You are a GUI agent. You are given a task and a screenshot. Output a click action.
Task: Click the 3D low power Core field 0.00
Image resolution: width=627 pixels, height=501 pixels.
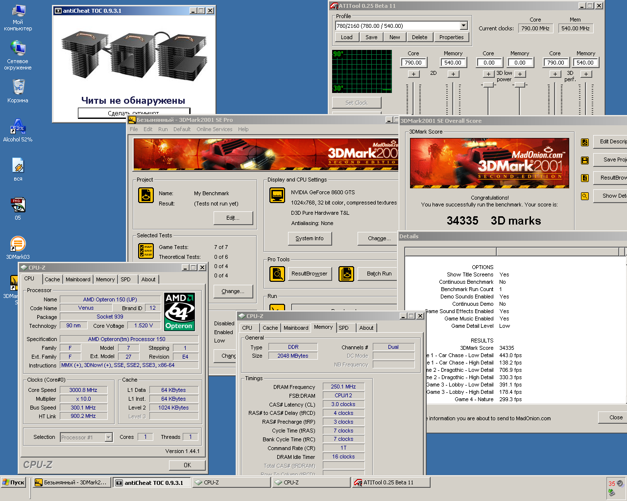point(489,63)
